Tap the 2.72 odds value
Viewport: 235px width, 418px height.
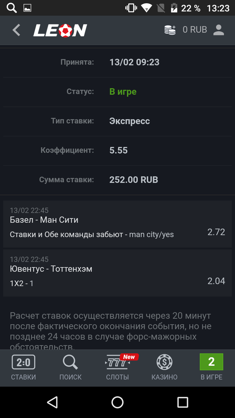tap(216, 232)
